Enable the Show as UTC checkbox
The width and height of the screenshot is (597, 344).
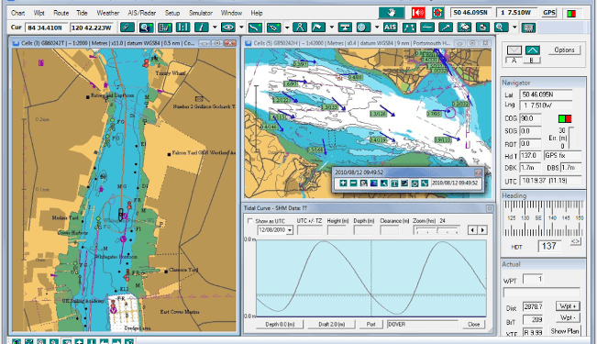click(x=250, y=221)
